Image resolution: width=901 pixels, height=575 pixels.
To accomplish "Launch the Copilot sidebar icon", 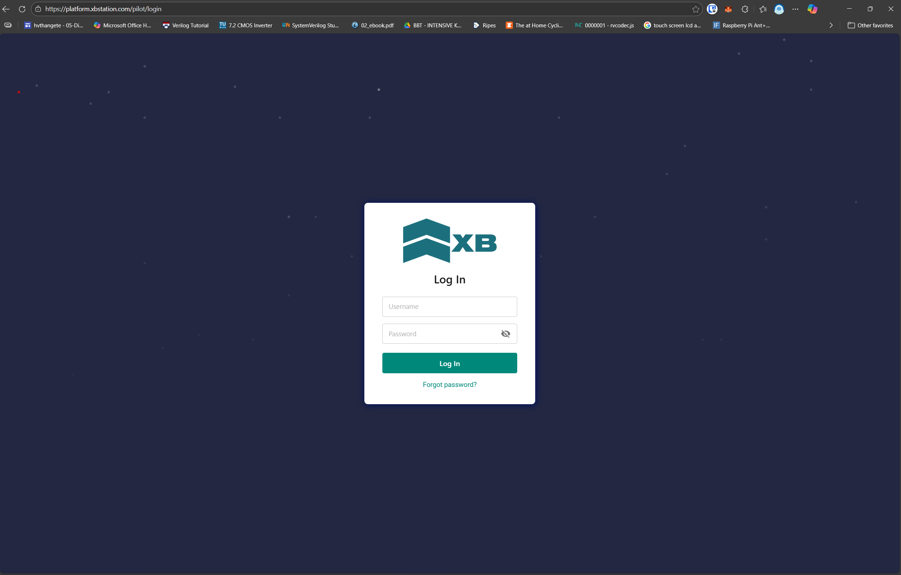I will pos(812,9).
